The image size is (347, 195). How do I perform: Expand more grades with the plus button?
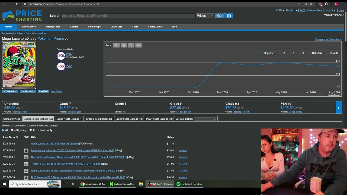(x=338, y=108)
